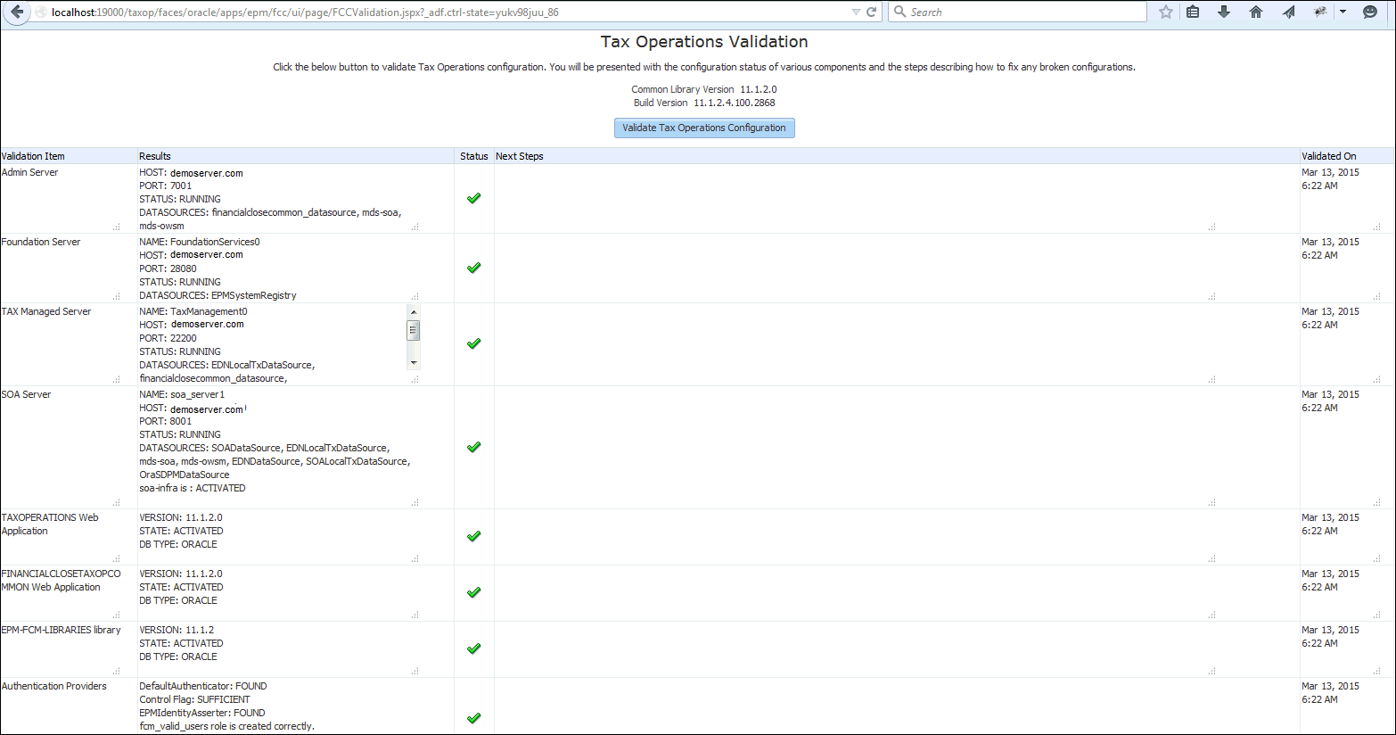Screen dimensions: 1396x735
Task: Select the FINANCIALCLOSETAXOPCOMMON Web Application item
Action: [x=61, y=580]
